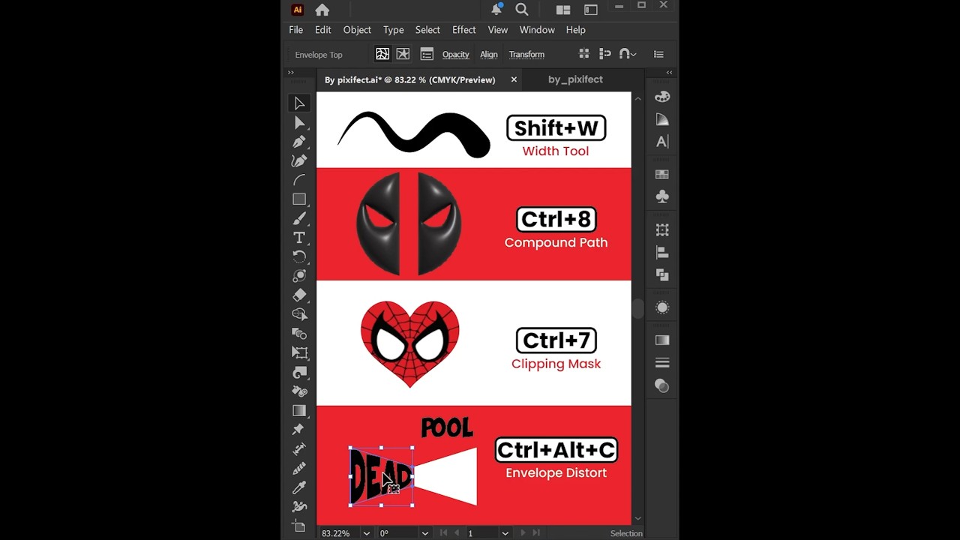Select the Artboard tool
Screen dimensions: 960x540
coord(299,525)
